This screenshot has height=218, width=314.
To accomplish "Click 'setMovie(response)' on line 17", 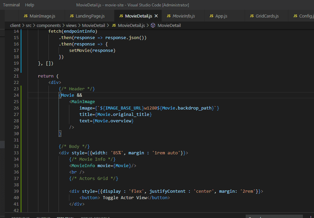I will pos(92,51).
